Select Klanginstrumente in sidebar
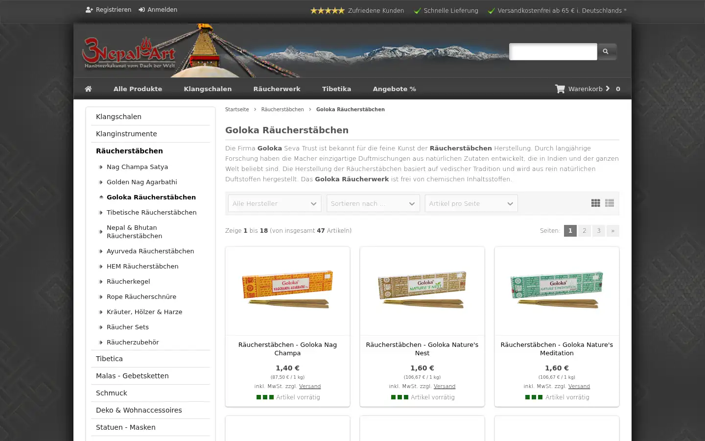Image resolution: width=705 pixels, height=441 pixels. [150, 134]
